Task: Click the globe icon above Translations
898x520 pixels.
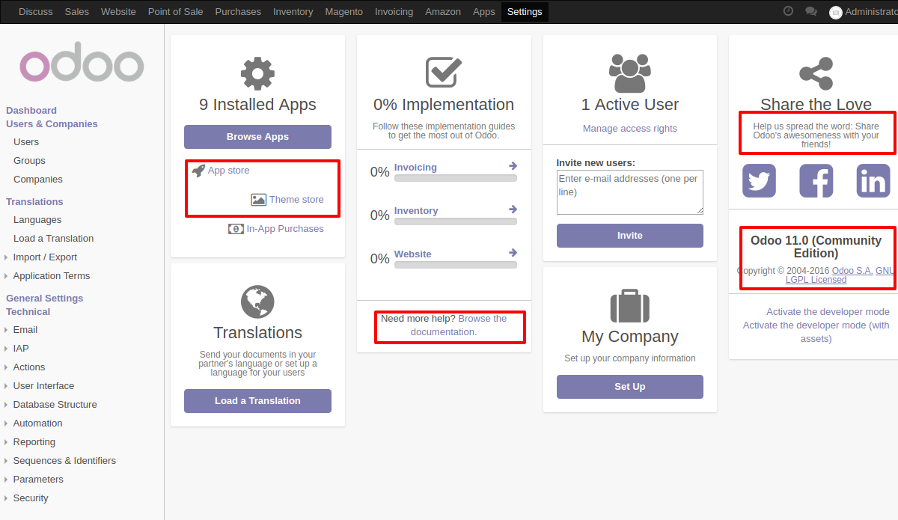Action: [257, 302]
